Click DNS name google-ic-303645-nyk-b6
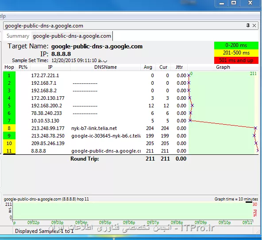 tap(106, 136)
